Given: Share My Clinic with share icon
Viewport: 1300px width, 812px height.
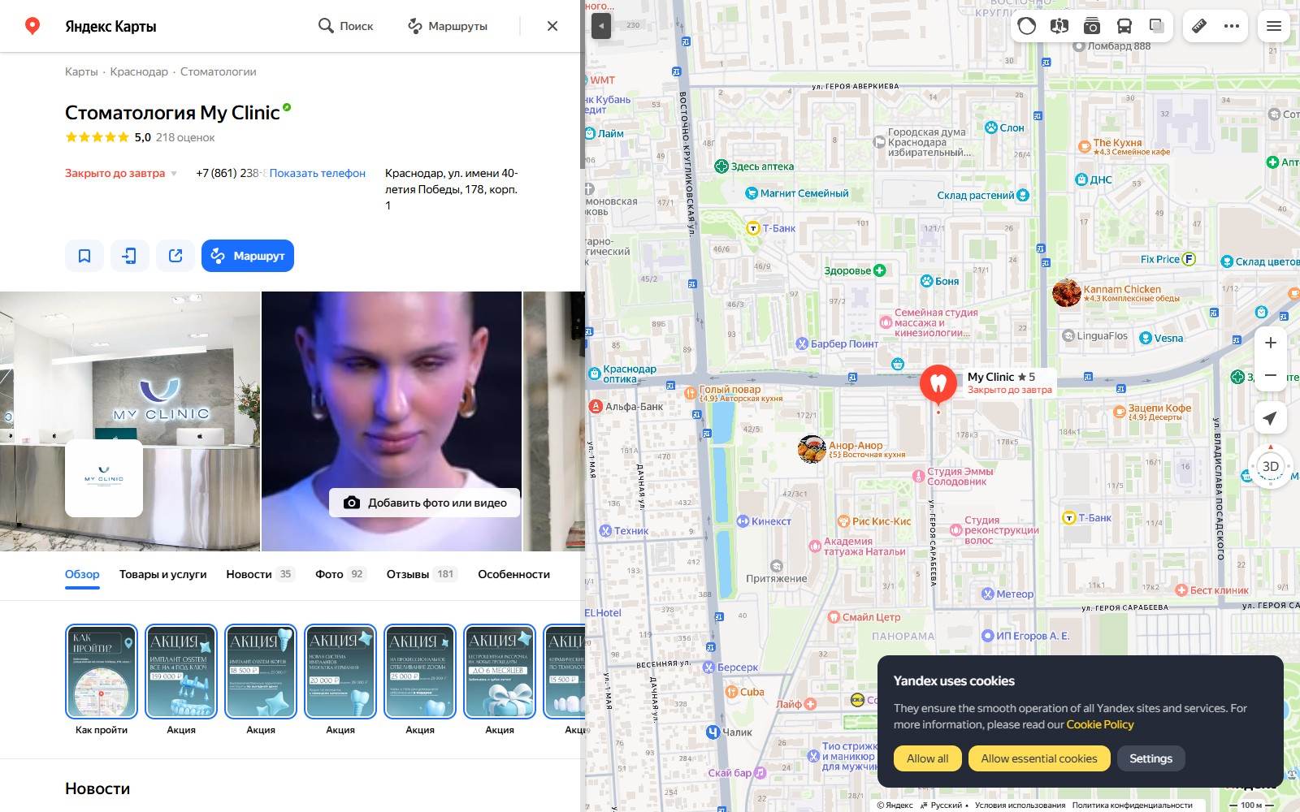Looking at the screenshot, I should tap(175, 256).
